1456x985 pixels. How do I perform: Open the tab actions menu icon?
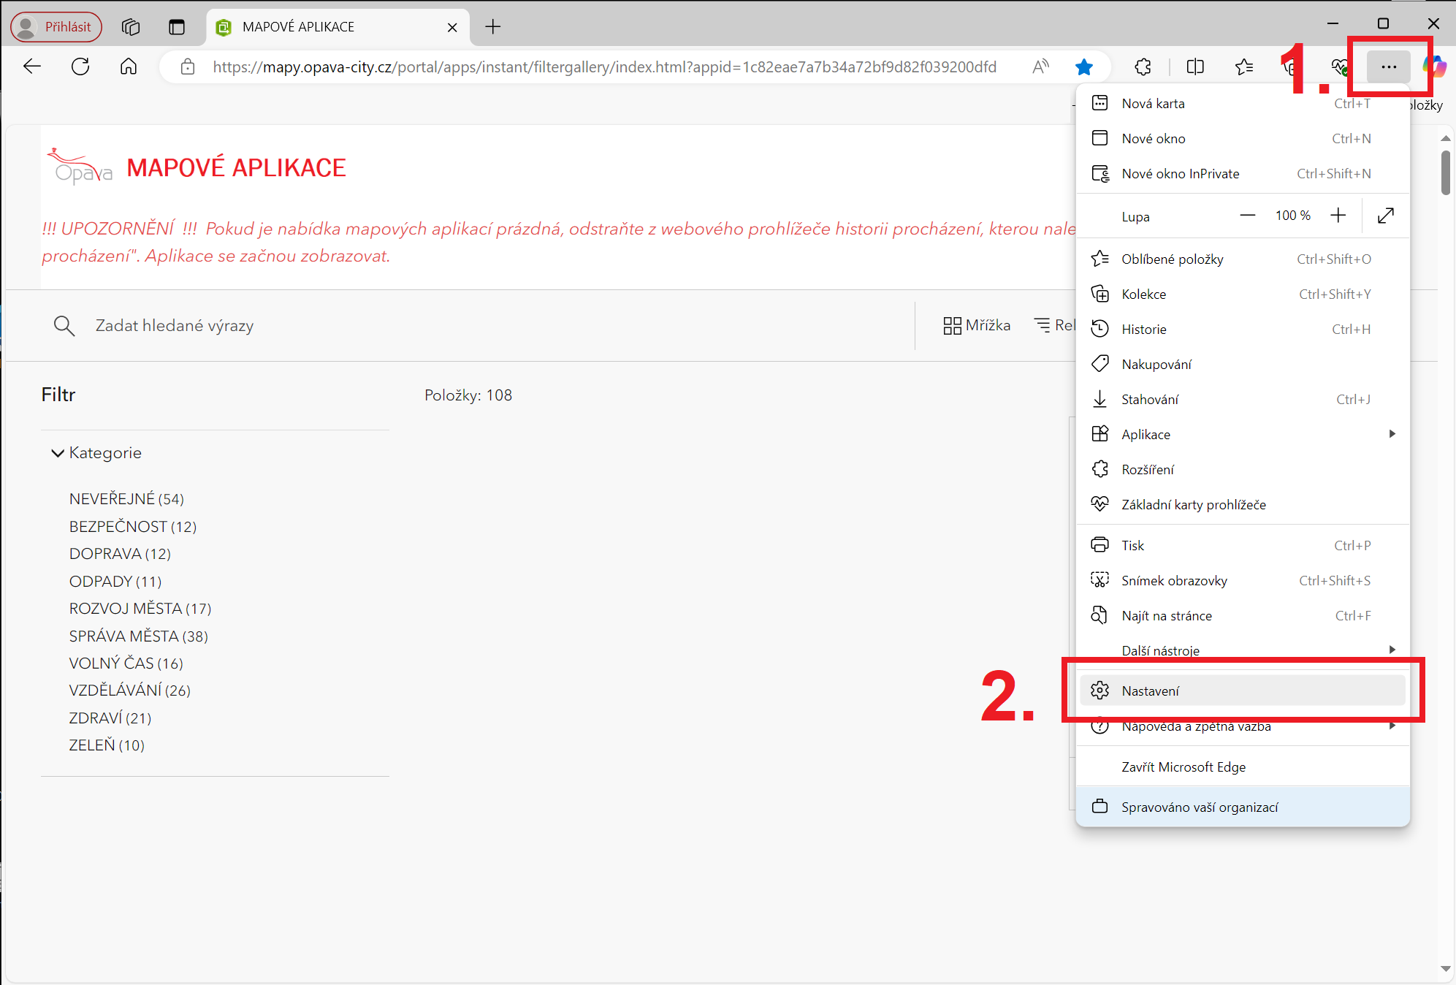click(x=177, y=27)
